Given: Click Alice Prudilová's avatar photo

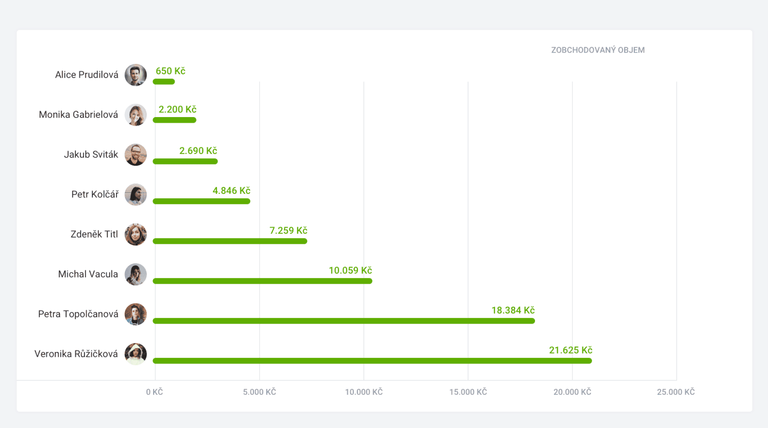Looking at the screenshot, I should (x=136, y=75).
